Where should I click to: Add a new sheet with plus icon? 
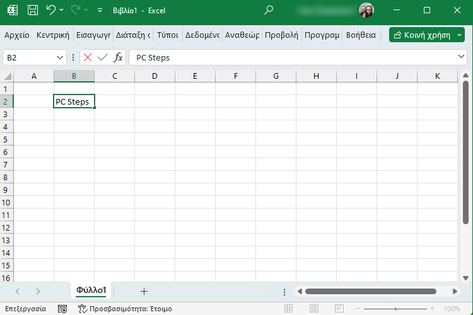[x=144, y=291]
